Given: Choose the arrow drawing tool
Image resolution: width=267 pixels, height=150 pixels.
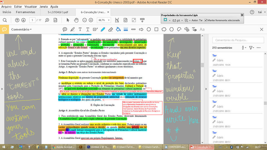Looking at the screenshot, I should click(x=141, y=29).
